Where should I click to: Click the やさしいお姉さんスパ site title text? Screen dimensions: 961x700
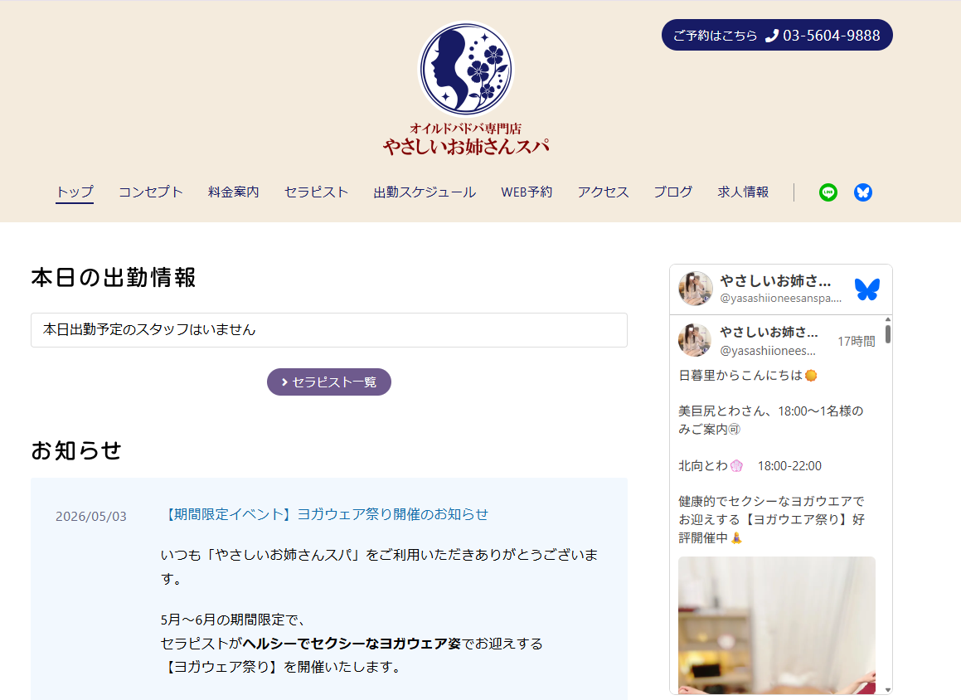[x=466, y=147]
